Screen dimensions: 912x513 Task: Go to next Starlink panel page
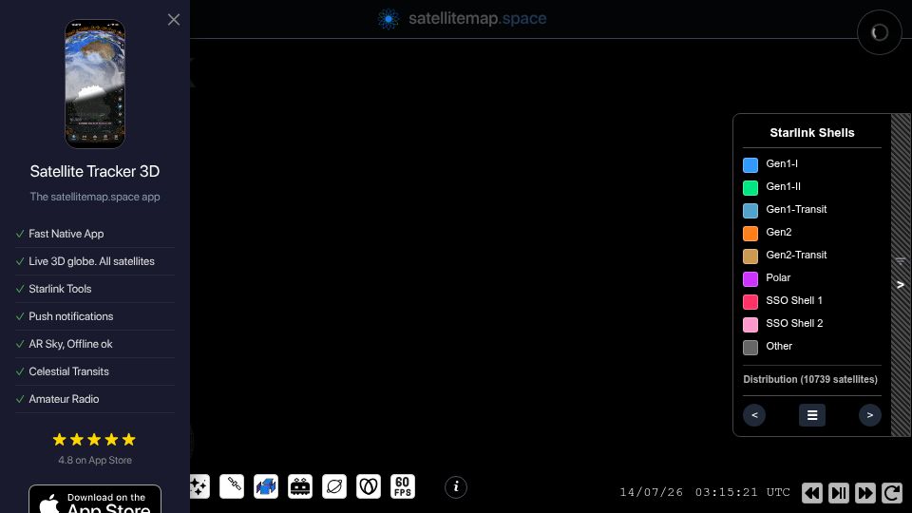870,415
